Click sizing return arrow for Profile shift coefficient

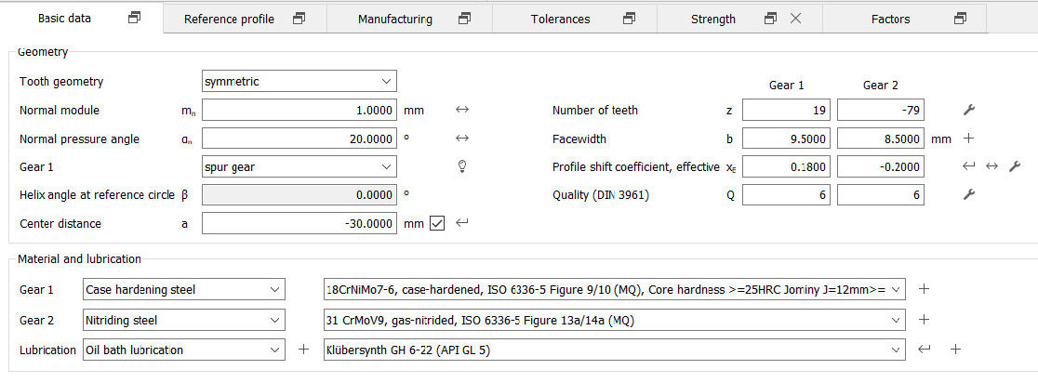(x=968, y=166)
